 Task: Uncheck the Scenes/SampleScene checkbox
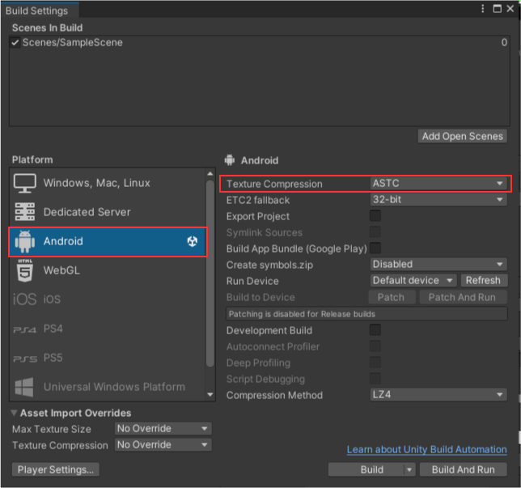click(x=15, y=42)
